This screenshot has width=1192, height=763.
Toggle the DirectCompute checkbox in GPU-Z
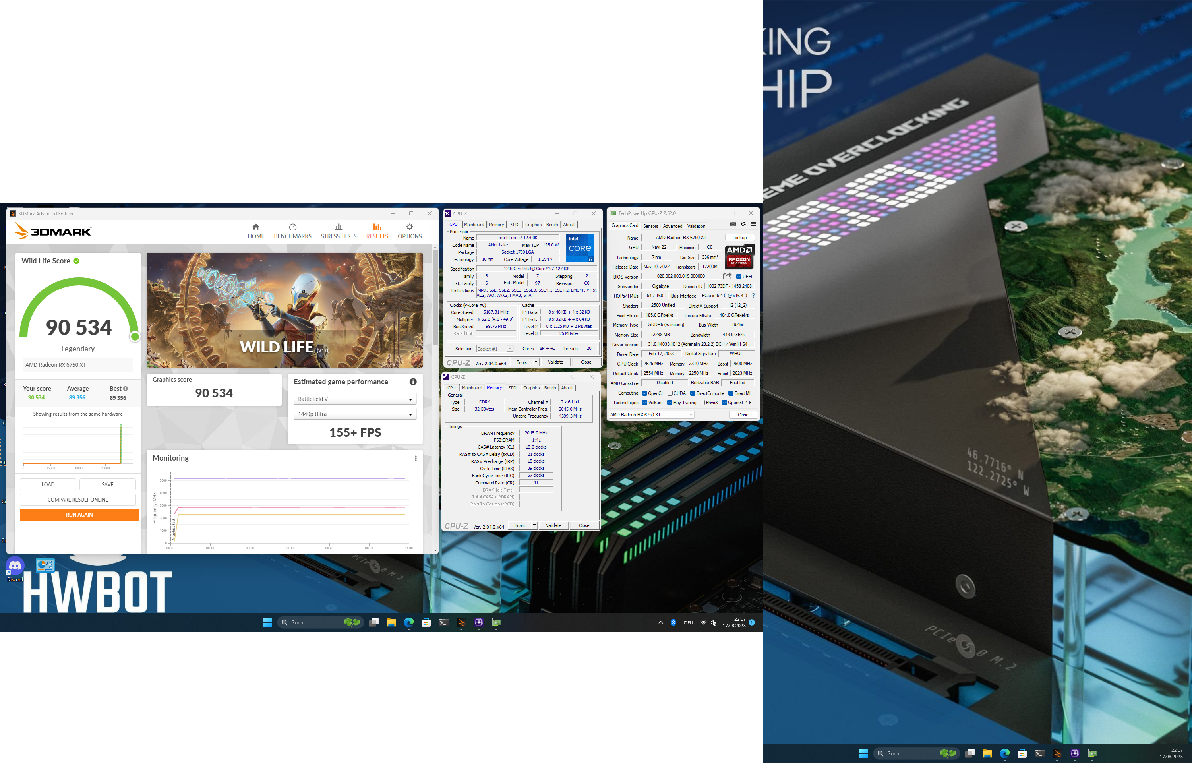[692, 393]
